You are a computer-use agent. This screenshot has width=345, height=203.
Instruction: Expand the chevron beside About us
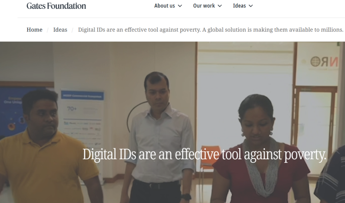180,6
